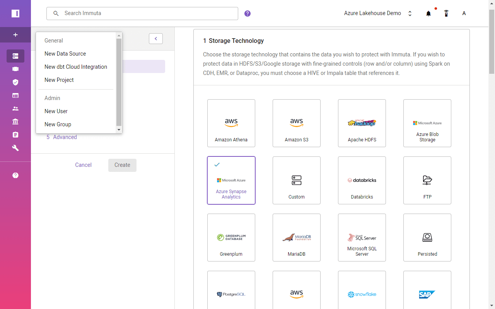Open the user profile avatar A

pyautogui.click(x=464, y=14)
